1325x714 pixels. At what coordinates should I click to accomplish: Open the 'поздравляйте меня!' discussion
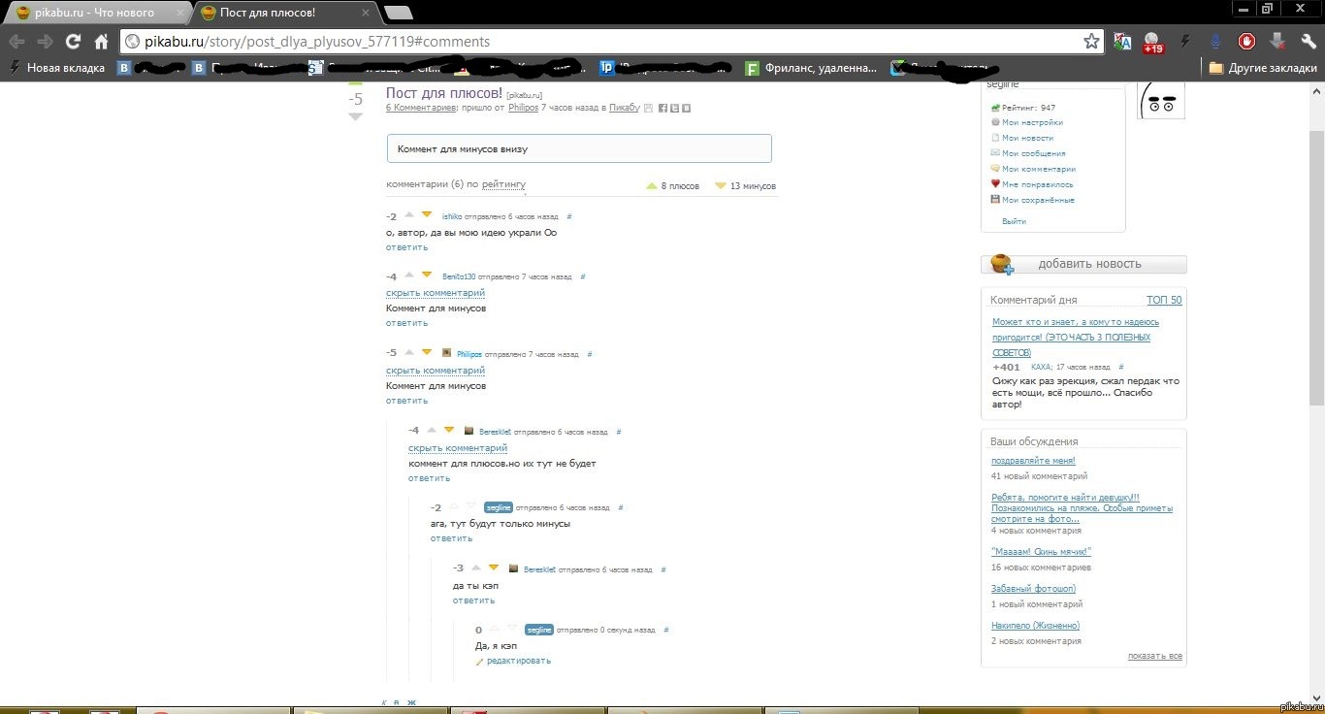pos(1033,461)
